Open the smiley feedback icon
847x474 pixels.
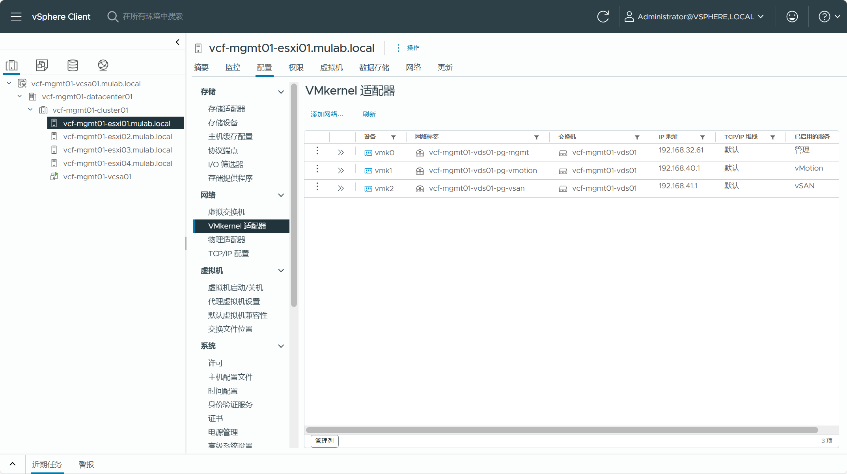(792, 17)
